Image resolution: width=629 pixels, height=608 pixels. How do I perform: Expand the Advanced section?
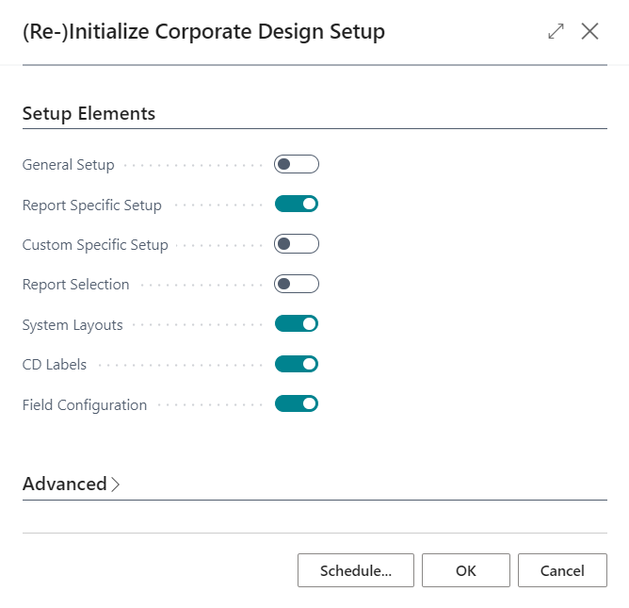[71, 484]
